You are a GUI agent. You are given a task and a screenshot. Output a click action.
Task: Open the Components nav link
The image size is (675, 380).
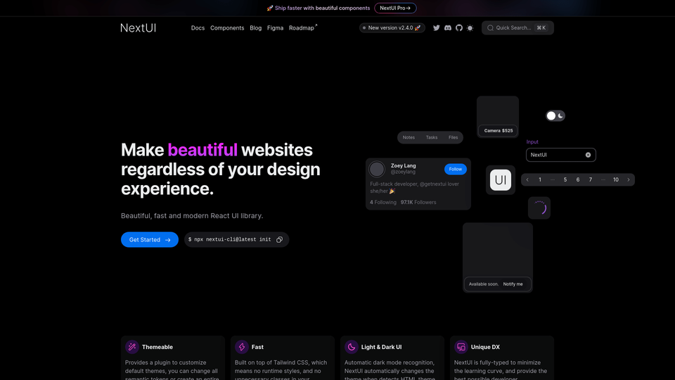(x=227, y=28)
